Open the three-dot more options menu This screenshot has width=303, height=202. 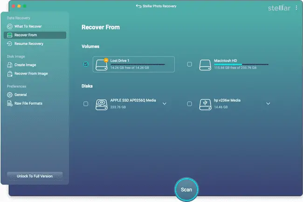click(296, 8)
